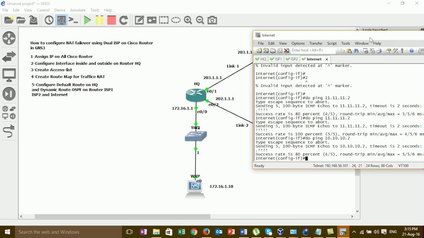Image resolution: width=424 pixels, height=238 pixels.
Task: Toggle show interface labels in the toolbar
Action: [x=61, y=20]
